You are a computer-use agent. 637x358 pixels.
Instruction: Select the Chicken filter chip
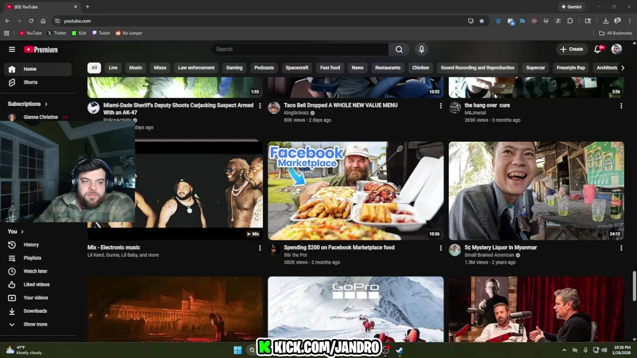click(x=421, y=68)
